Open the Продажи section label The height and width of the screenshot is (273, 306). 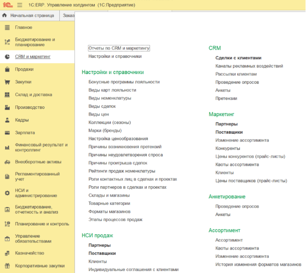click(x=25, y=69)
